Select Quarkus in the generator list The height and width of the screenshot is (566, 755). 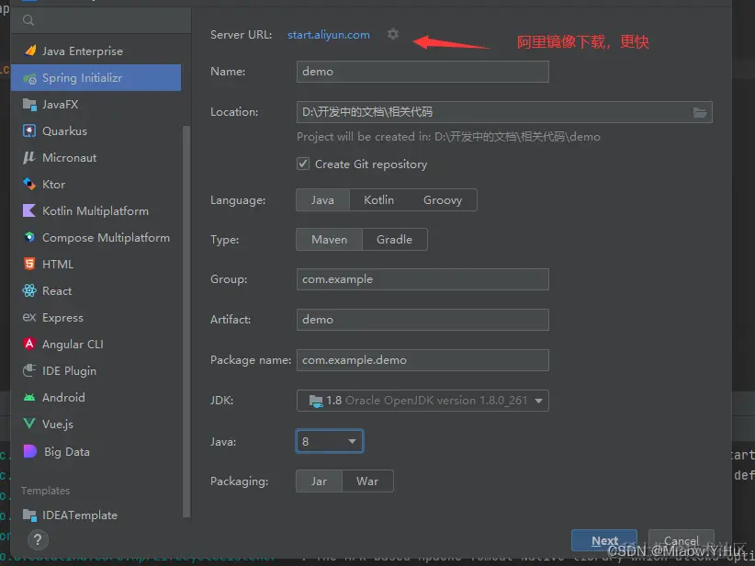[x=96, y=131]
